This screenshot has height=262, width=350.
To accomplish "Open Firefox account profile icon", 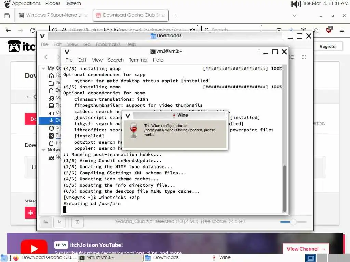I will click(304, 30).
